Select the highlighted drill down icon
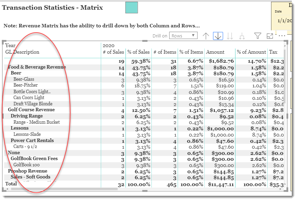 [218, 35]
